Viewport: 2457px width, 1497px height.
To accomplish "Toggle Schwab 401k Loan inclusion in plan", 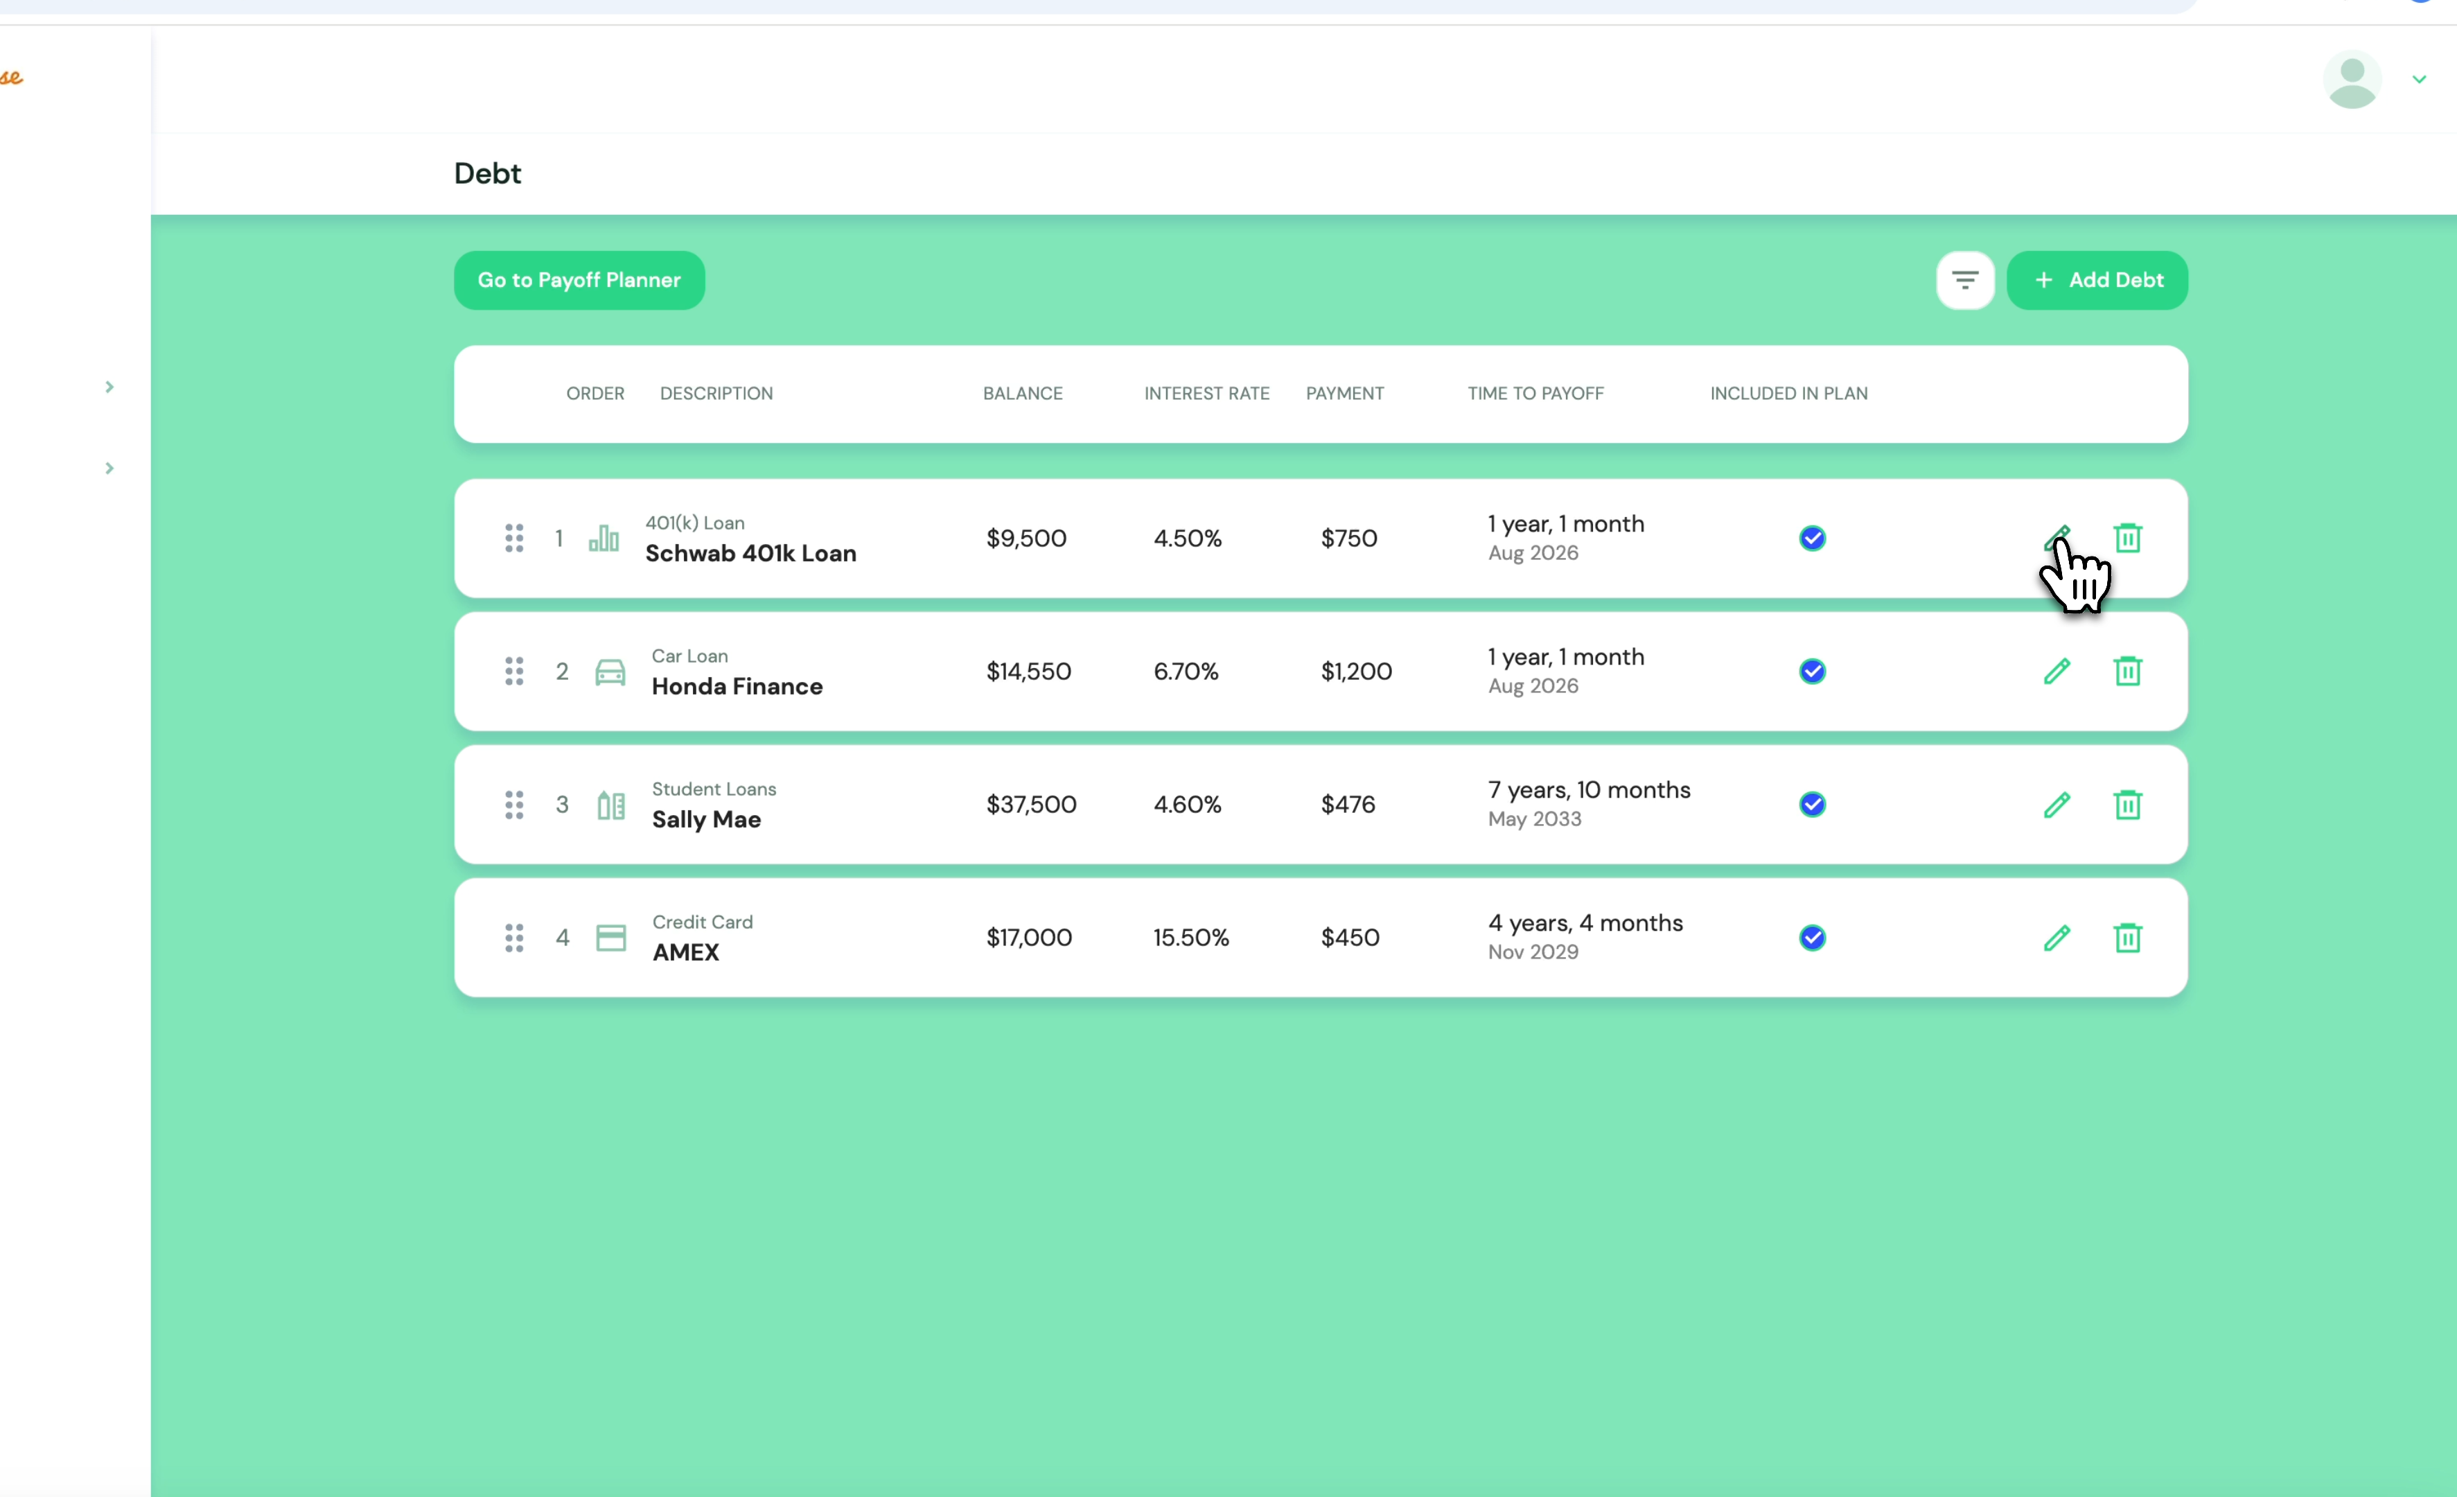I will (1812, 538).
